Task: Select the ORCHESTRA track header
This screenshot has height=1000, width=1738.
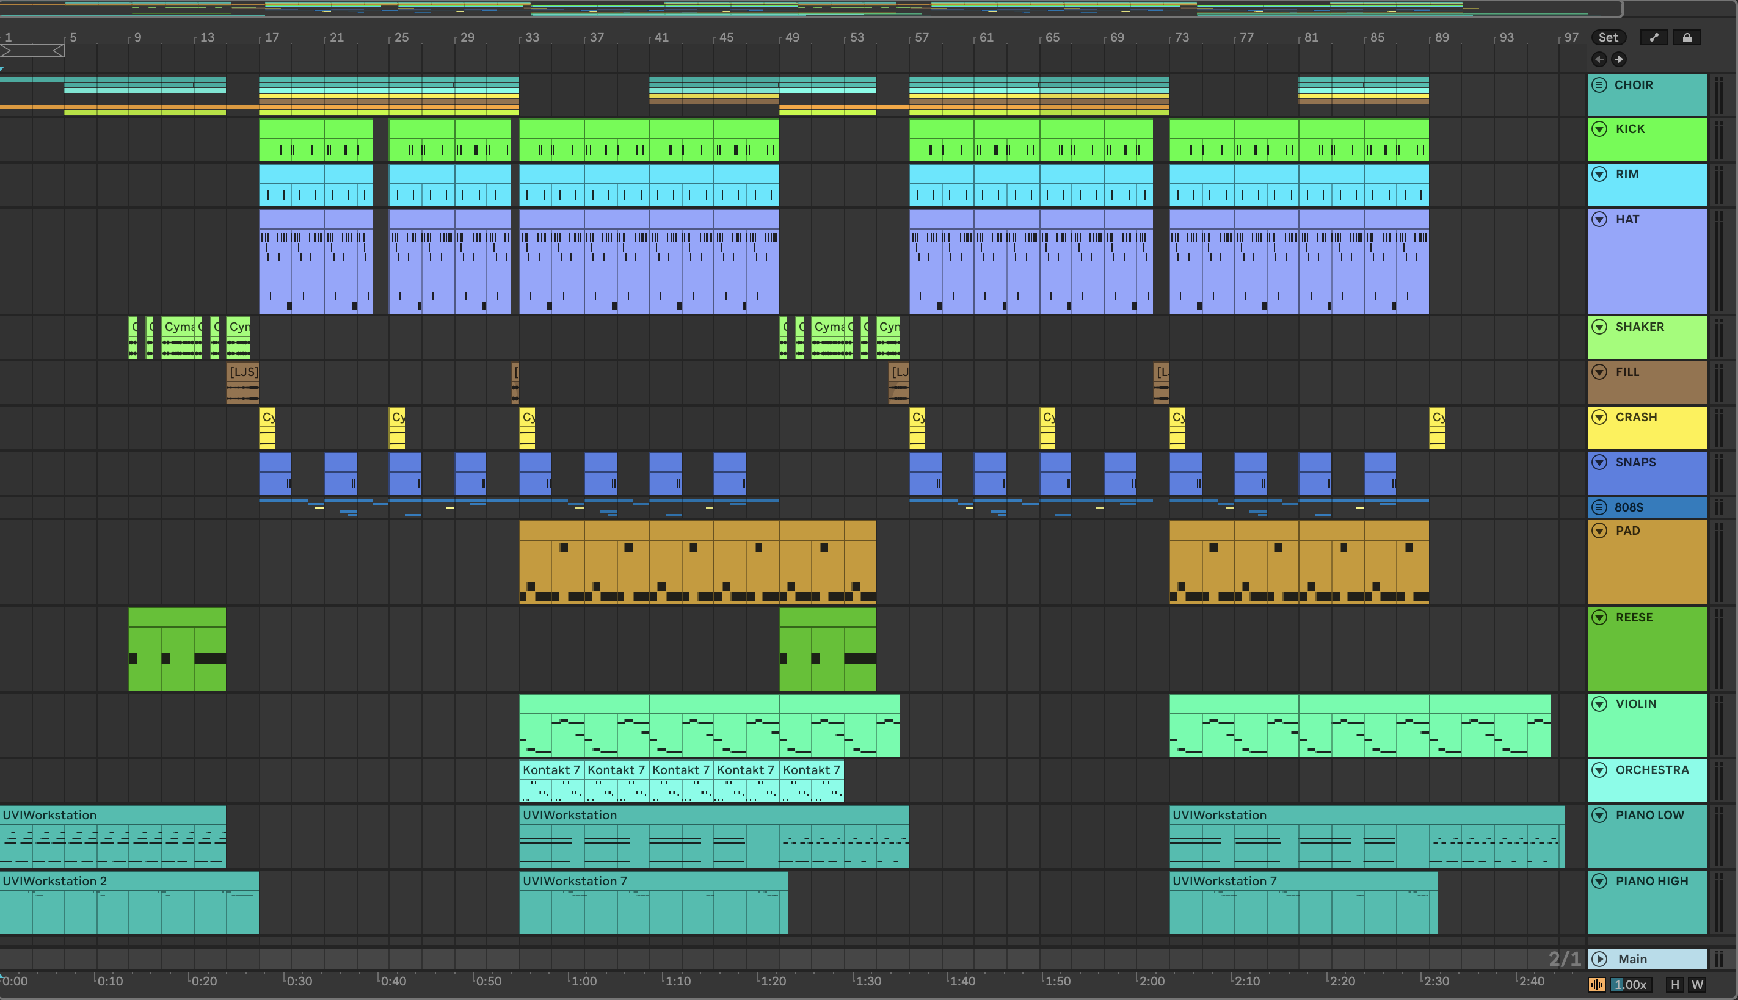Action: (x=1651, y=770)
